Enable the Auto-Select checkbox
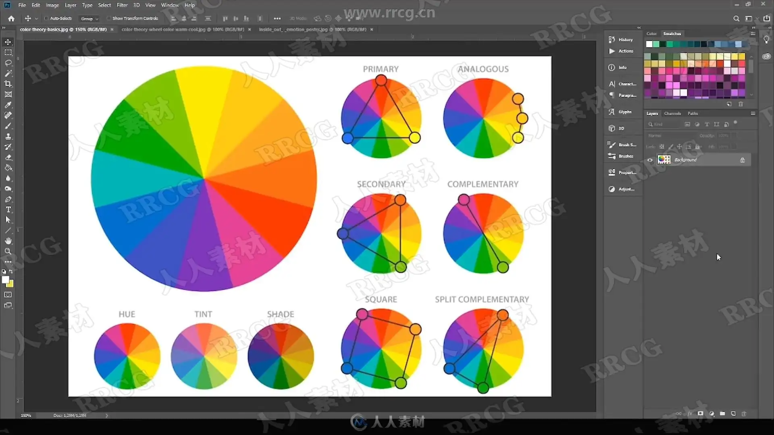Viewport: 774px width, 435px height. (x=46, y=18)
